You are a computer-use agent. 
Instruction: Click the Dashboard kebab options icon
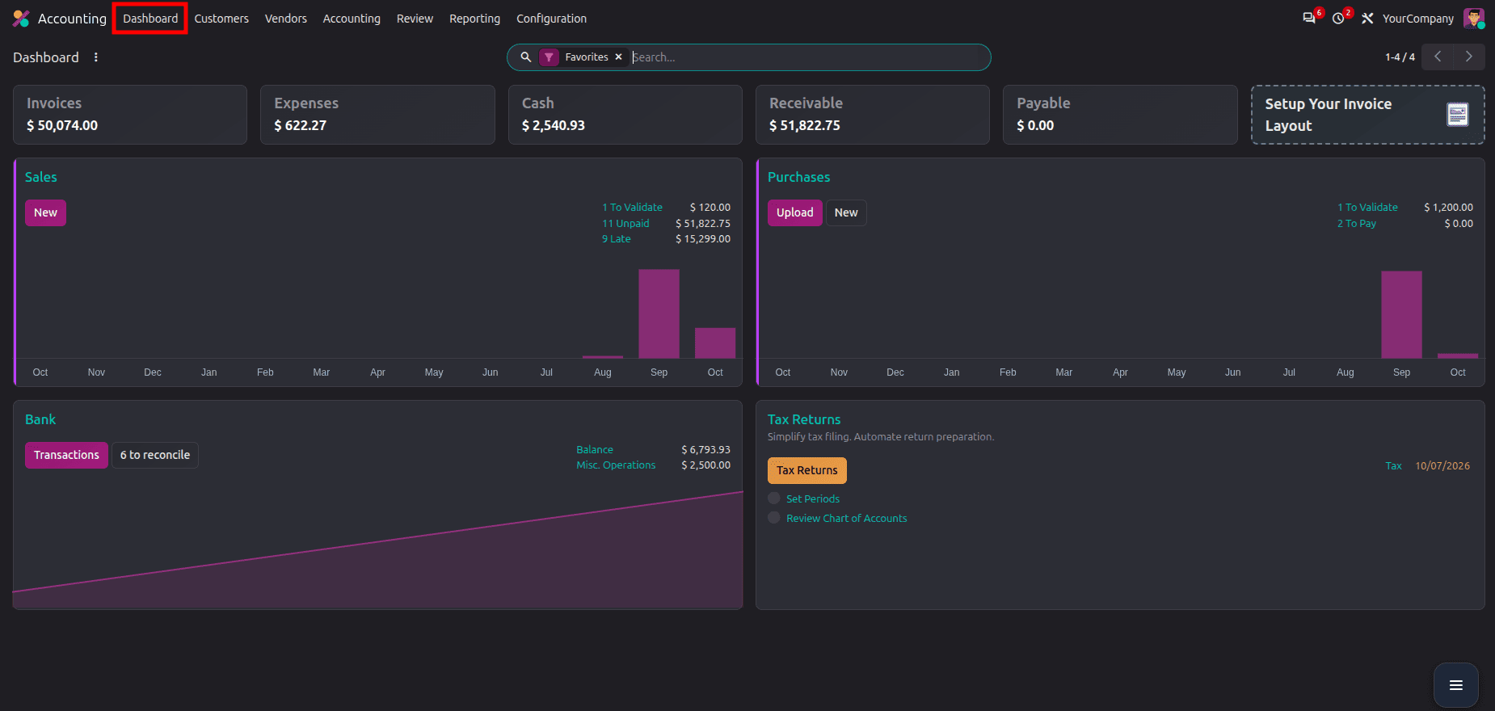(96, 57)
